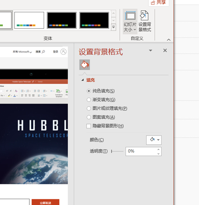The image size is (199, 205).
Task: Select 纯色填充 solid fill option
Action: [101, 91]
